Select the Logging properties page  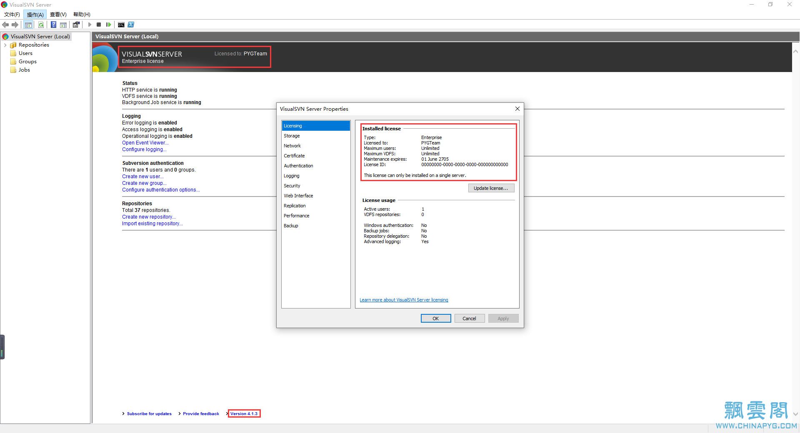point(316,176)
